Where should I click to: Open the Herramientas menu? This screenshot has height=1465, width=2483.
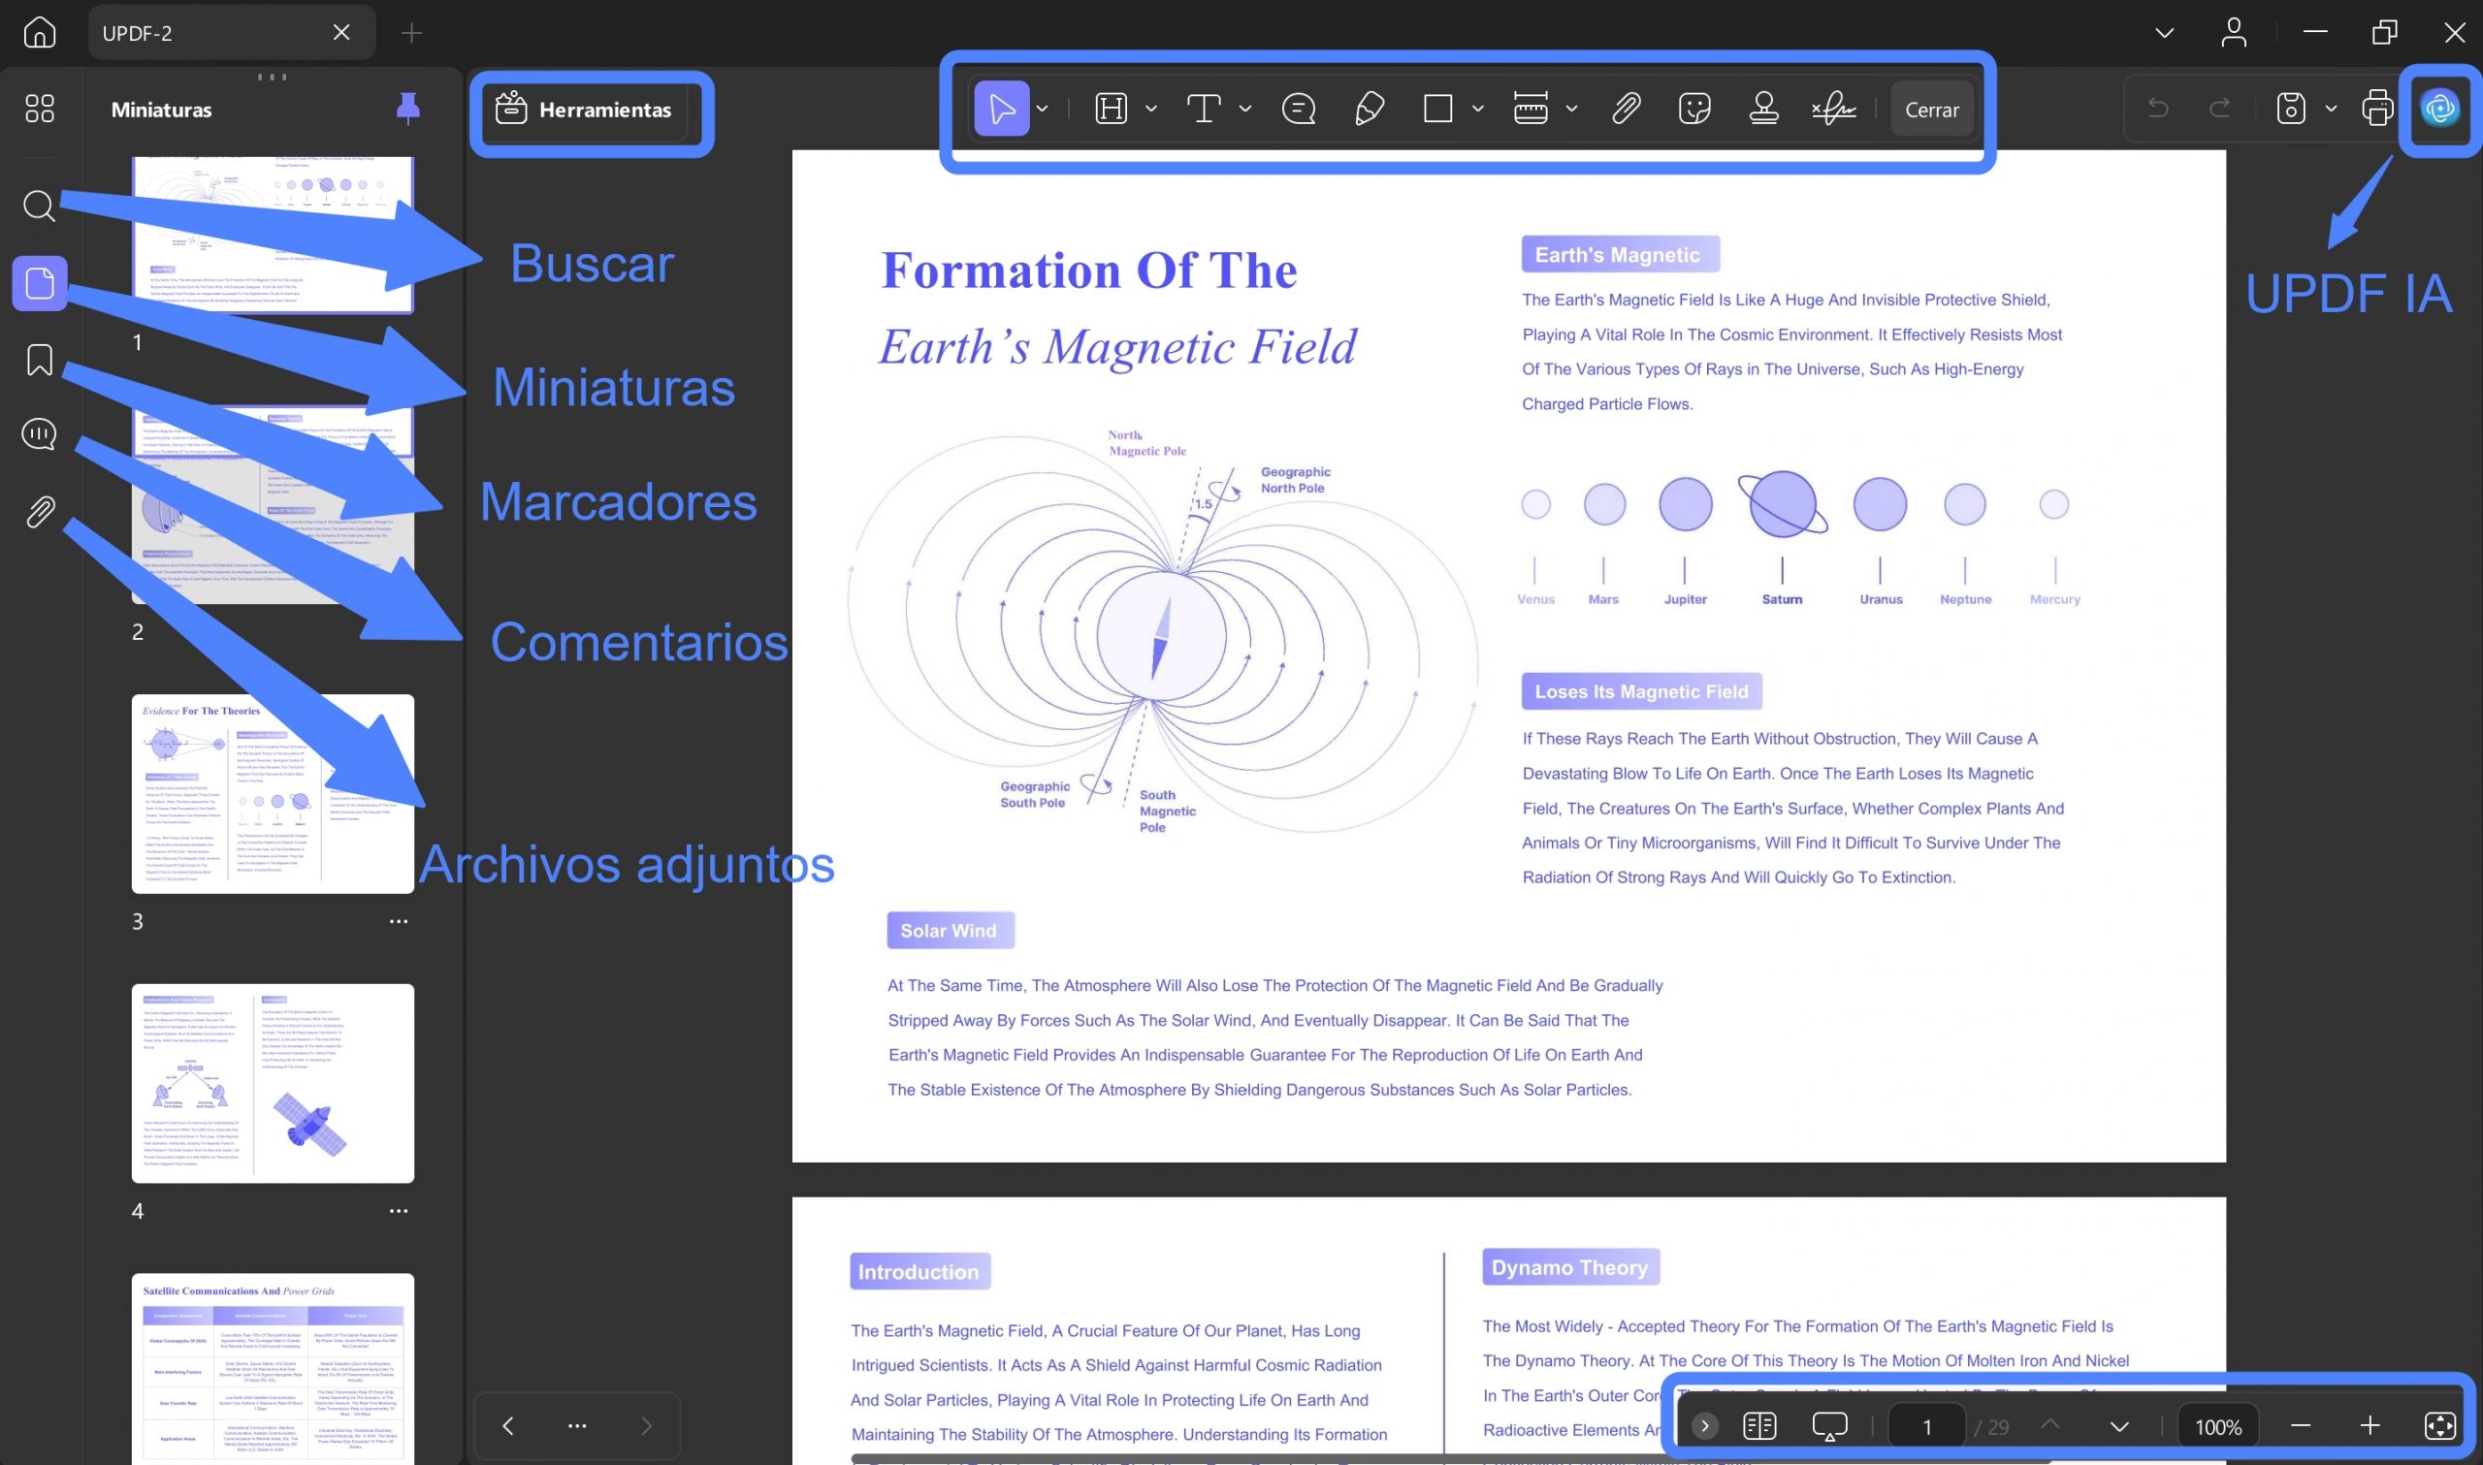click(x=585, y=110)
